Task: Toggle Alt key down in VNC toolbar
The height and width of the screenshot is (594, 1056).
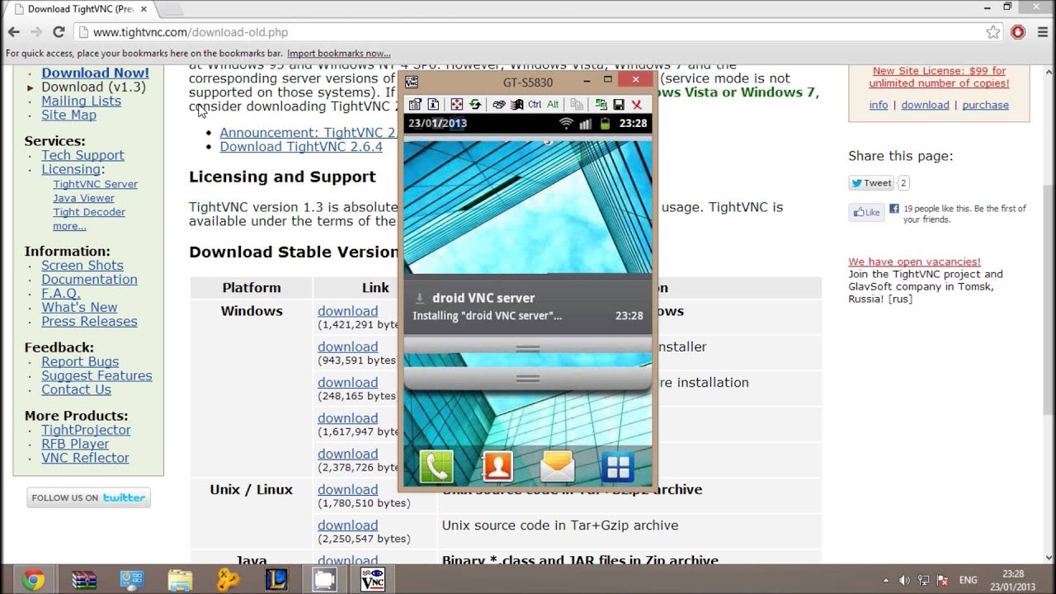Action: (553, 105)
